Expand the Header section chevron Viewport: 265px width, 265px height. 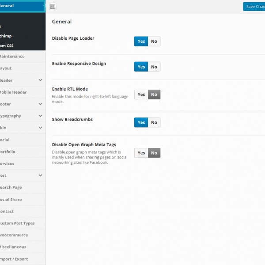[40, 80]
